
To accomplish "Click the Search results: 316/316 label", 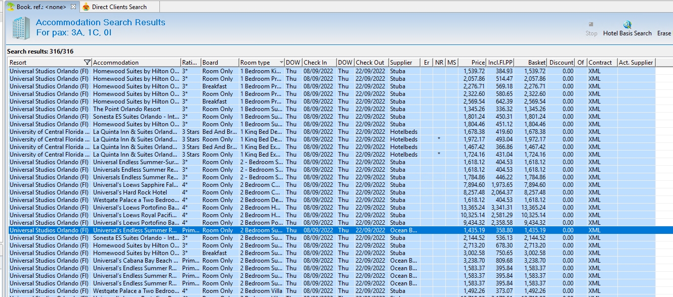I will click(40, 52).
